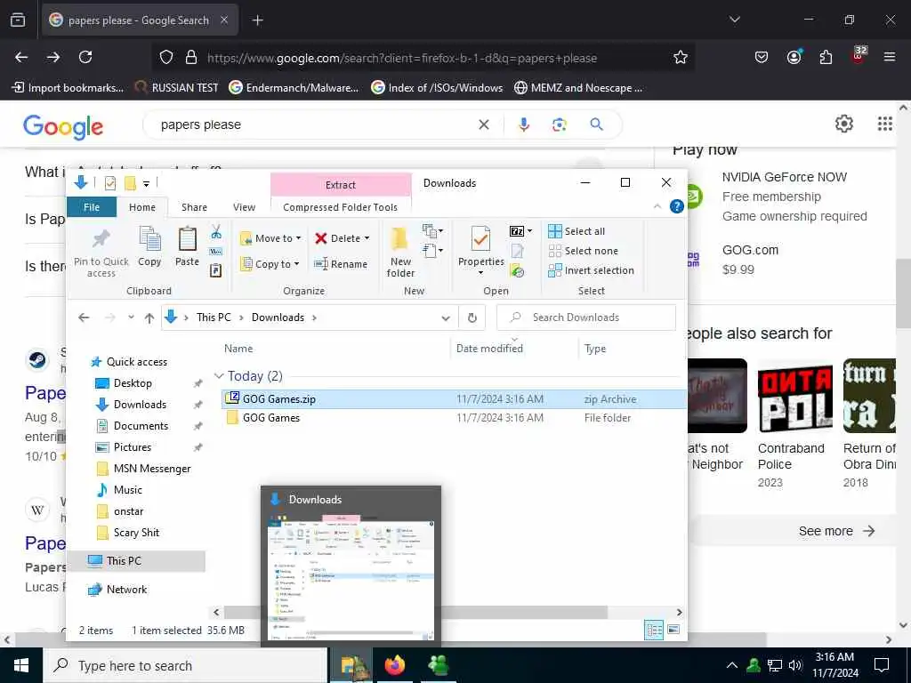The image size is (911, 683).
Task: Click Windows taskbar search box
Action: (x=185, y=665)
